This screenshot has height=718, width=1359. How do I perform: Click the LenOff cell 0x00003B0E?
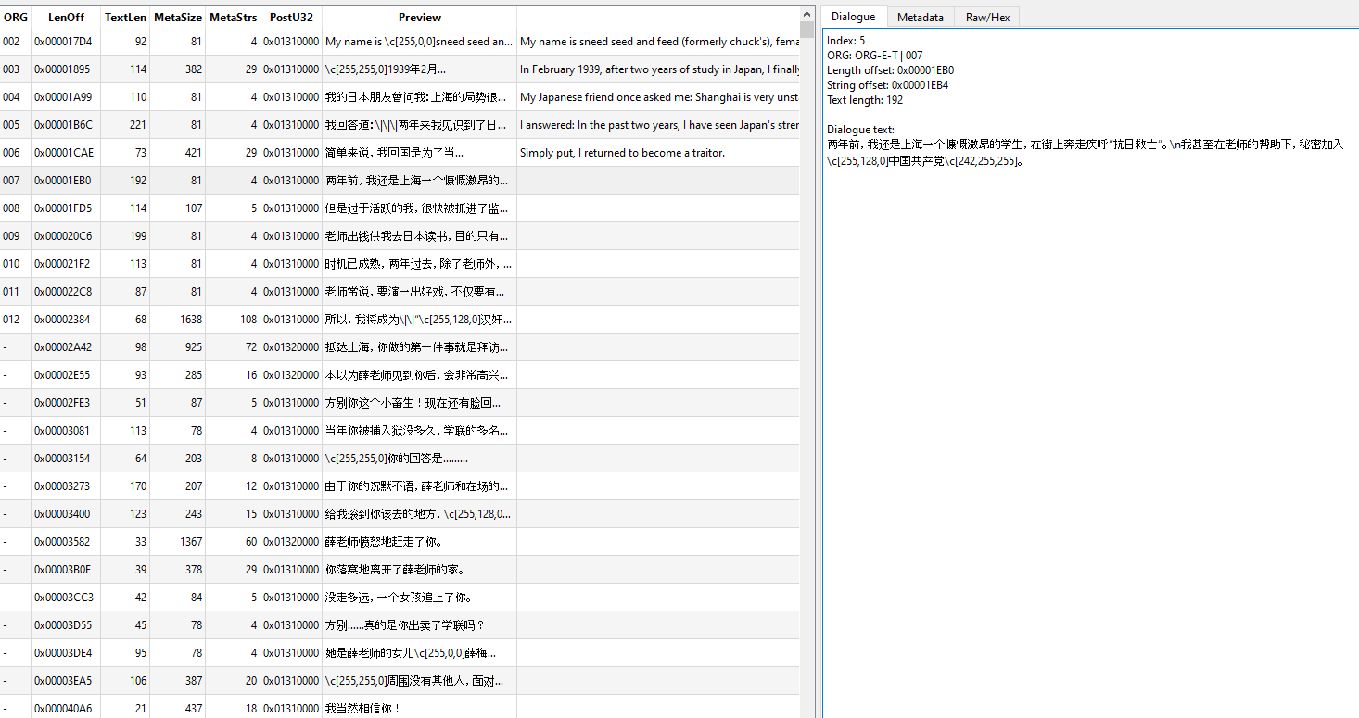pyautogui.click(x=64, y=570)
